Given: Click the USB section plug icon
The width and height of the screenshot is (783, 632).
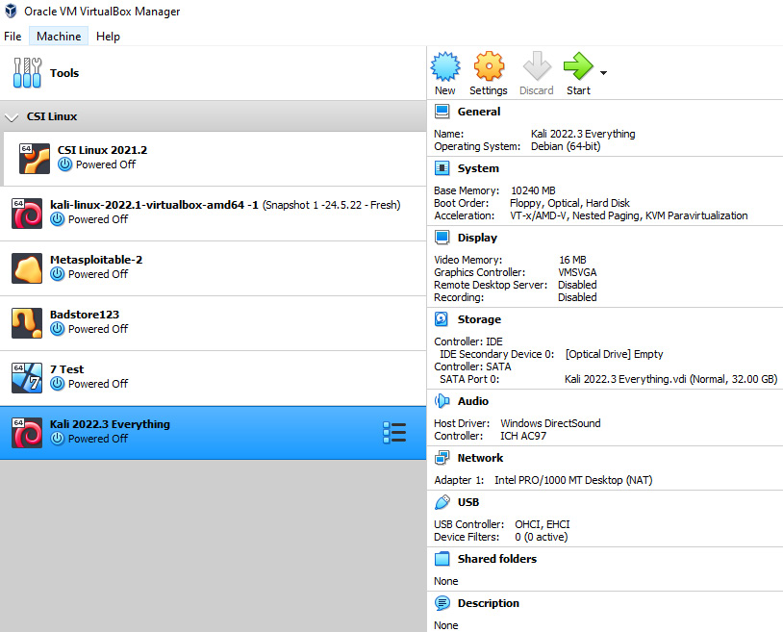Looking at the screenshot, I should [x=442, y=502].
